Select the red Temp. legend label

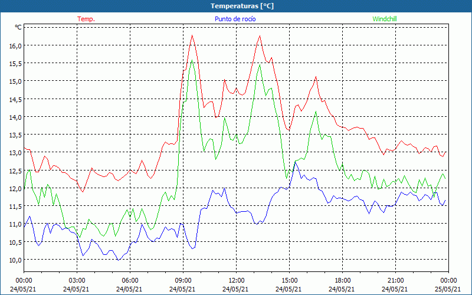[86, 19]
